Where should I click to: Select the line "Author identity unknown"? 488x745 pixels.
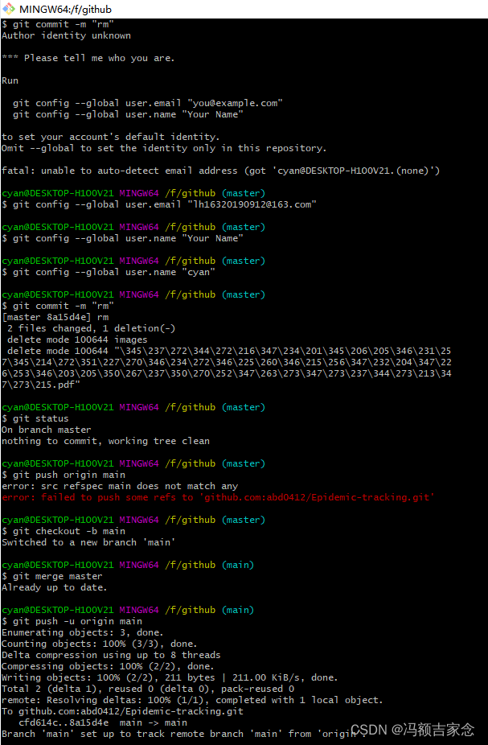click(66, 35)
